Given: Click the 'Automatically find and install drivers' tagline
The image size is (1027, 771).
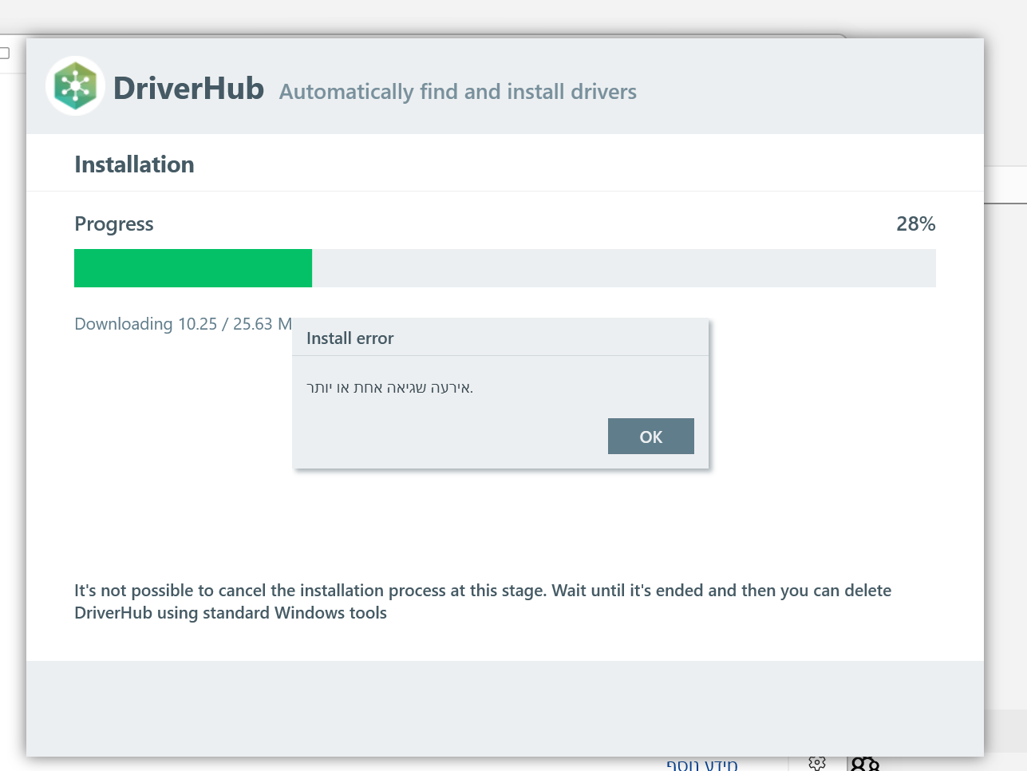Looking at the screenshot, I should pyautogui.click(x=458, y=92).
